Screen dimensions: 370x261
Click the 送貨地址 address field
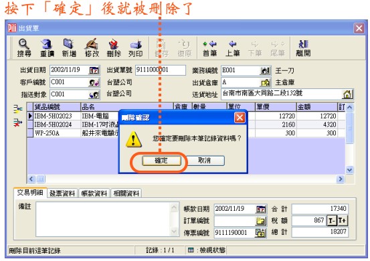(x=287, y=94)
